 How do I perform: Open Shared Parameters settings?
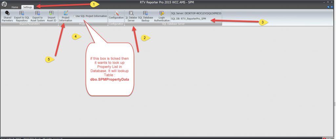click(7, 16)
